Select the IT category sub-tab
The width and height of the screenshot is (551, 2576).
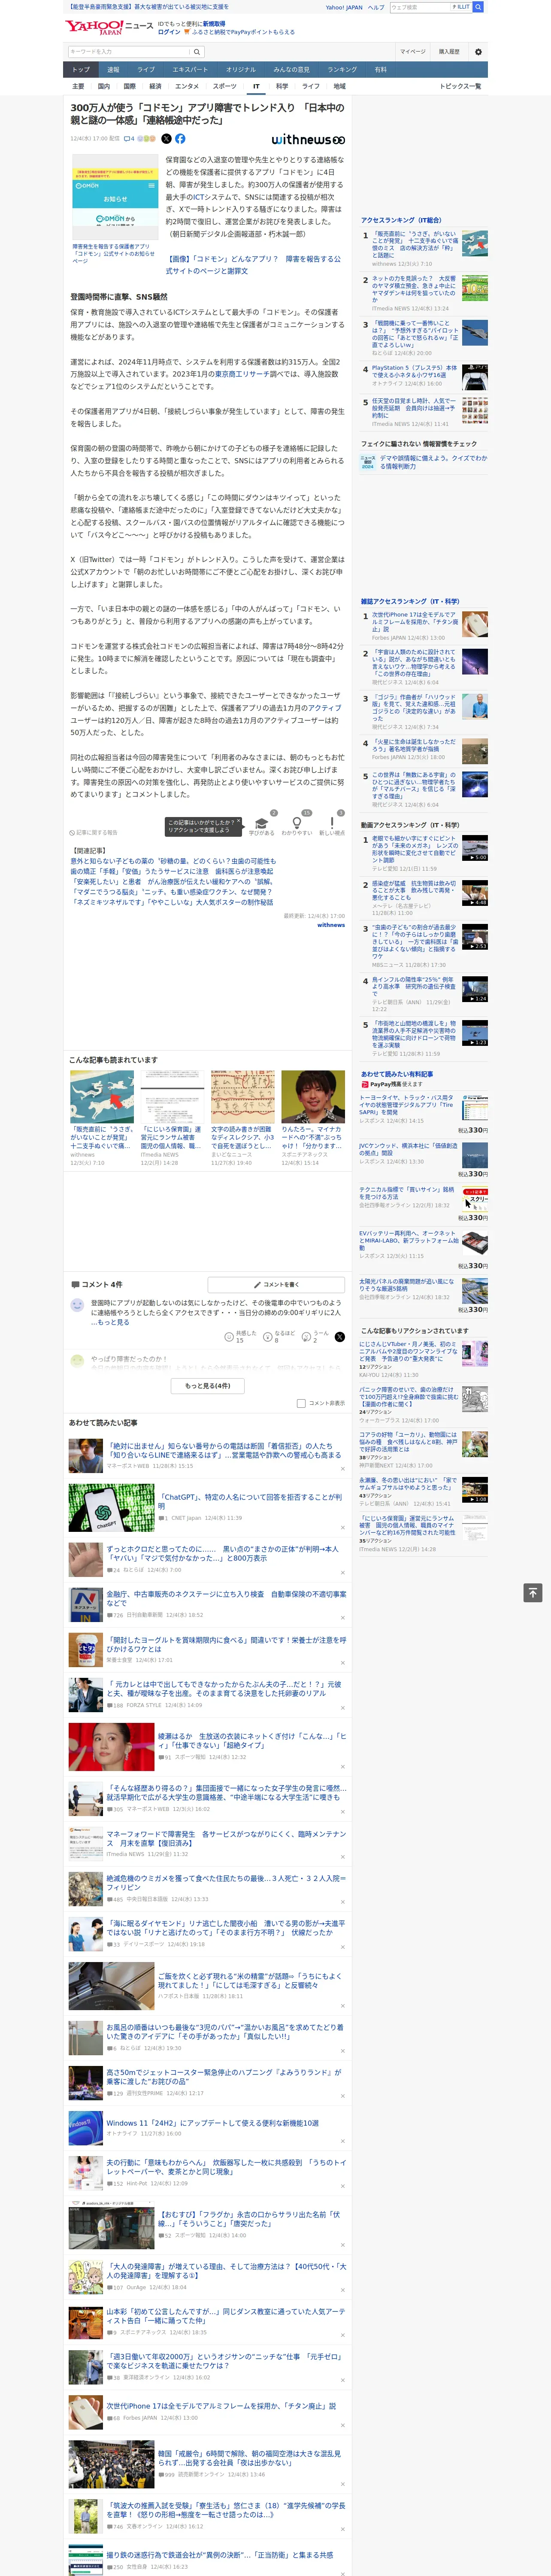[x=256, y=87]
